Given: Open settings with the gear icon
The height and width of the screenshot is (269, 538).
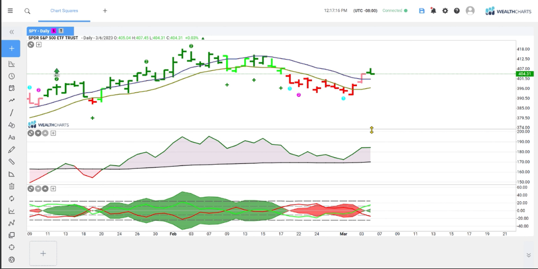Looking at the screenshot, I should 445,11.
